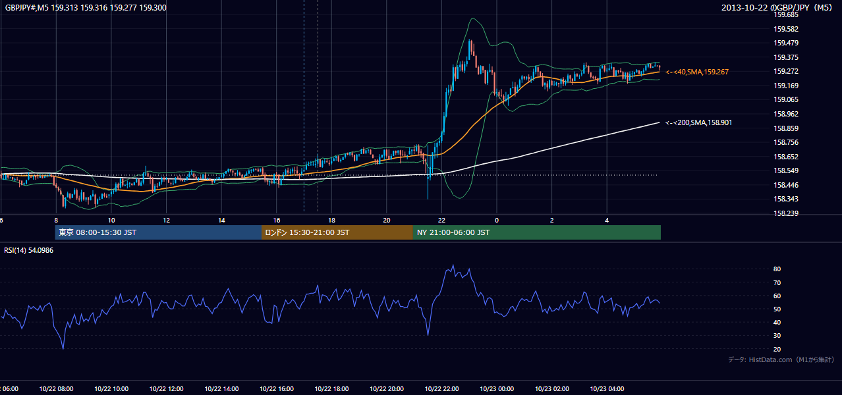Click the 10/22 08:00 time axis label
Viewport: 842px width, 395px height.
[56, 388]
